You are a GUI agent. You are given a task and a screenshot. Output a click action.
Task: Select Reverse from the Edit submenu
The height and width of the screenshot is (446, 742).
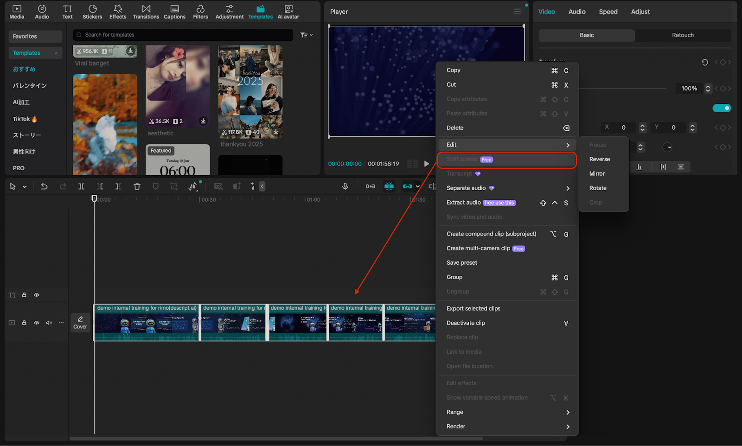599,159
